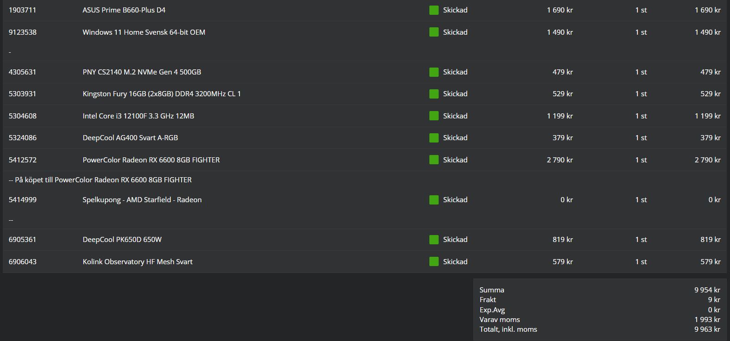The width and height of the screenshot is (730, 341).
Task: Select article number 5324086
Action: pyautogui.click(x=22, y=138)
